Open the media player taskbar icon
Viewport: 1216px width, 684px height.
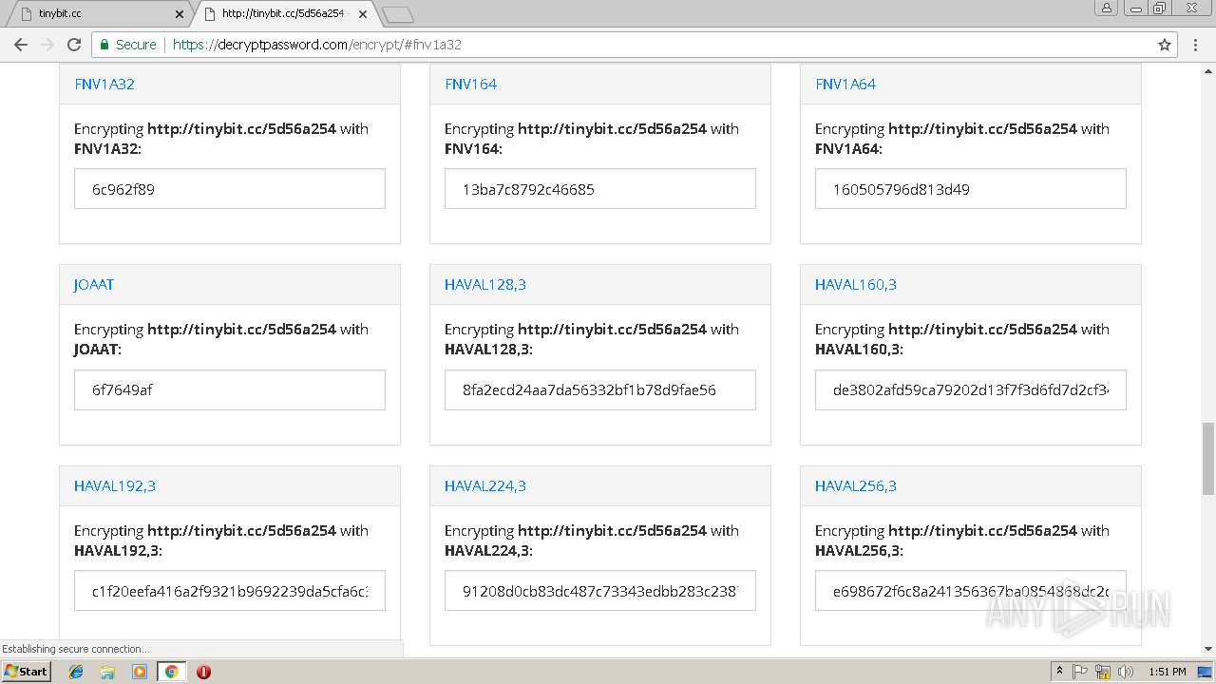tap(140, 672)
